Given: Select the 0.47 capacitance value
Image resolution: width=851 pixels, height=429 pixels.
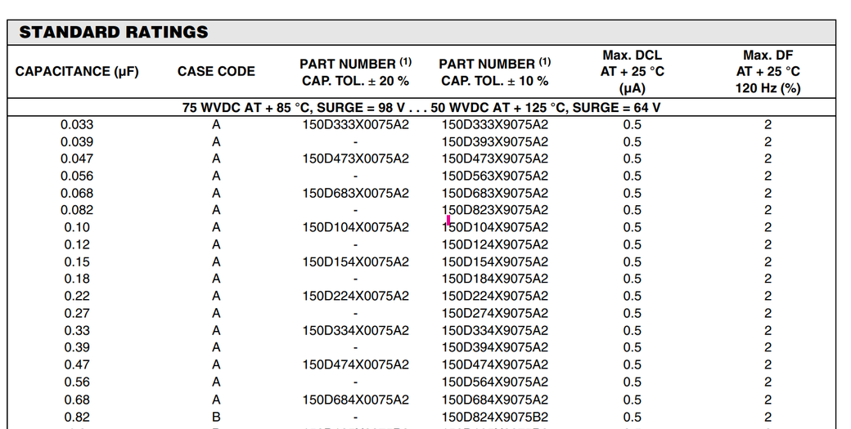Looking at the screenshot, I should pos(77,364).
